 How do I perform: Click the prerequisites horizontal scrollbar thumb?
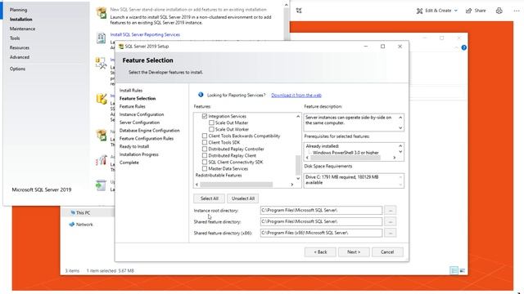coord(346,158)
